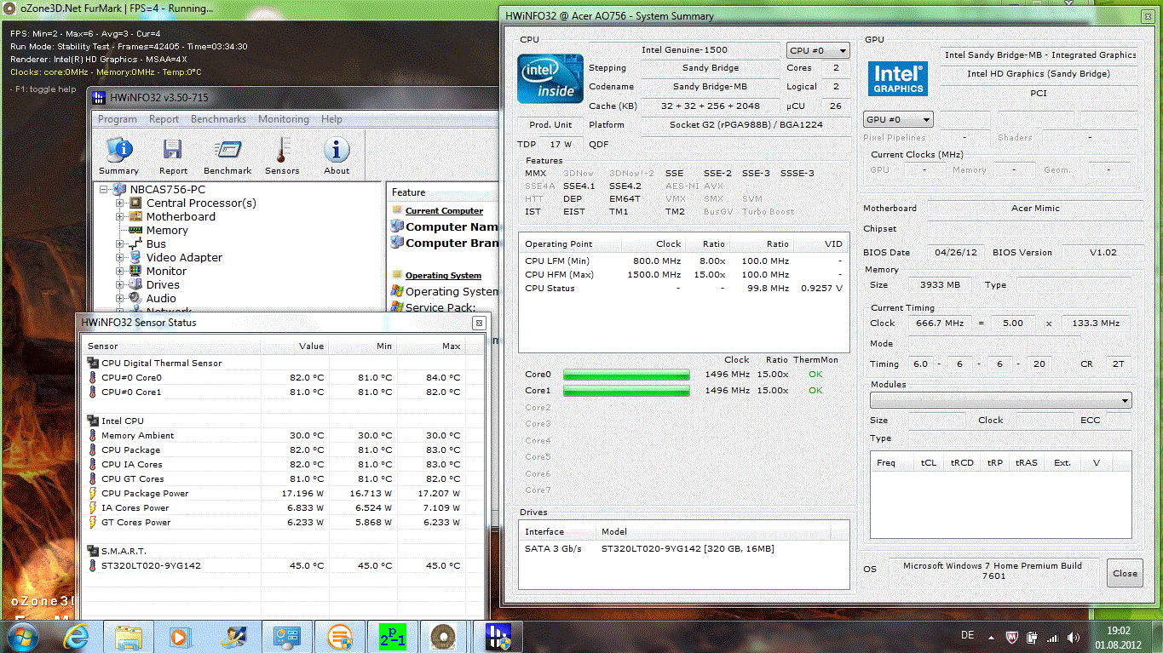Switch to Prime95 2^P-1 taskbar icon

(392, 636)
